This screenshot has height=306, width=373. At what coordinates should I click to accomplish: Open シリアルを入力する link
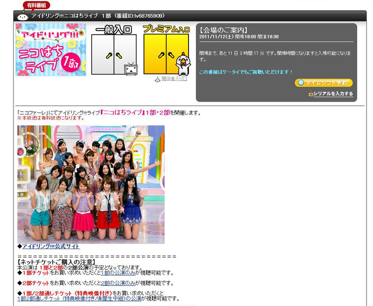pos(333,94)
